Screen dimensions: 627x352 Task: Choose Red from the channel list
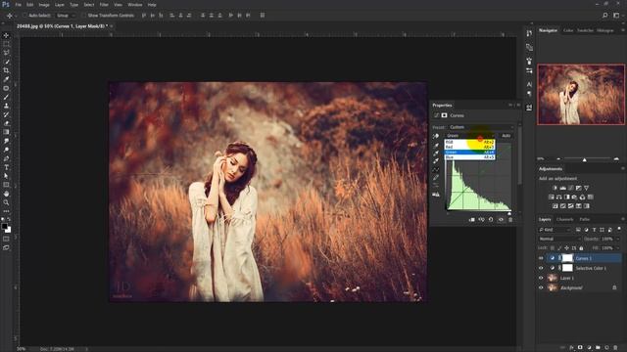[x=470, y=147]
